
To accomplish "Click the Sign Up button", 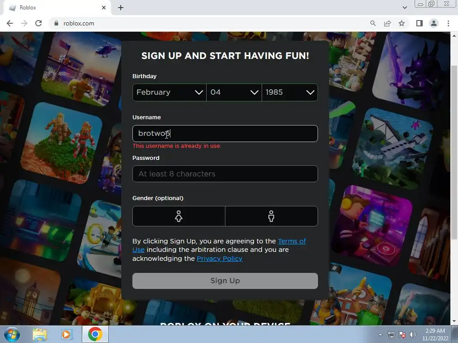I will coord(225,281).
